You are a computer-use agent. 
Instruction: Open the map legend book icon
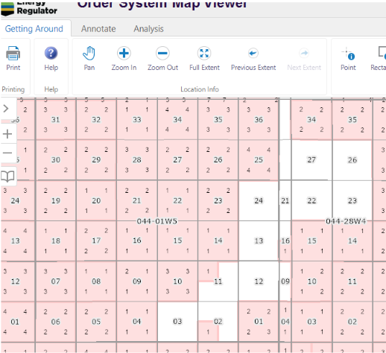pyautogui.click(x=7, y=176)
